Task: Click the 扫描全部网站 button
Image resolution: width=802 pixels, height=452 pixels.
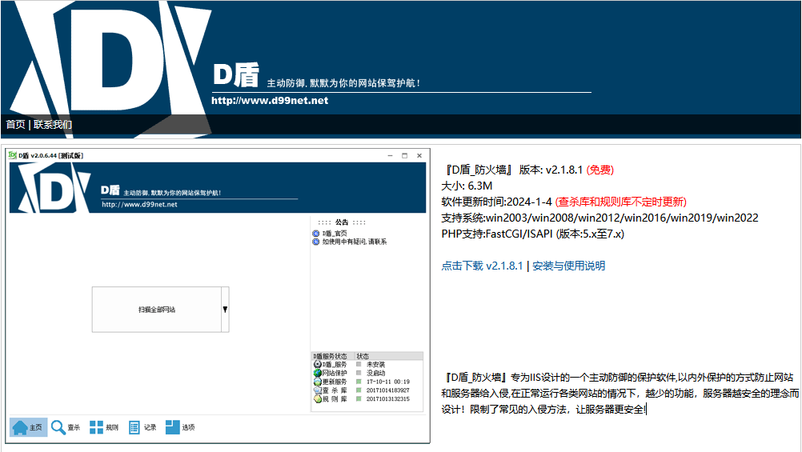Action: (x=157, y=310)
